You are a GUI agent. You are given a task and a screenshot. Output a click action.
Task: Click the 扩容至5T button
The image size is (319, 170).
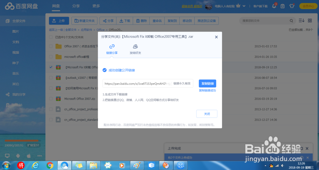click(x=33, y=145)
